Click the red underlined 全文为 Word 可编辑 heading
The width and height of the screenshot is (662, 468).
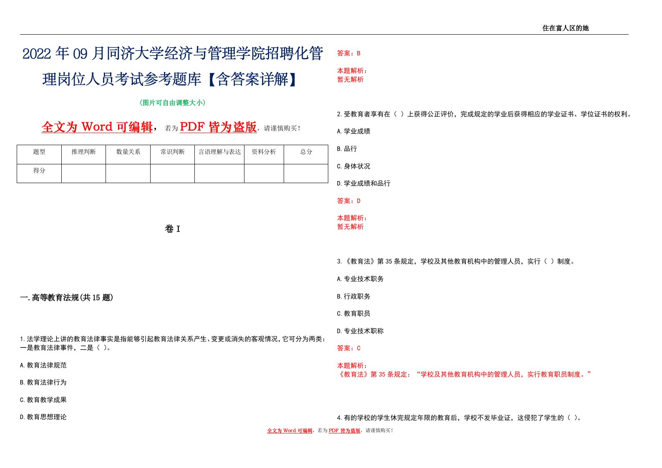(97, 127)
